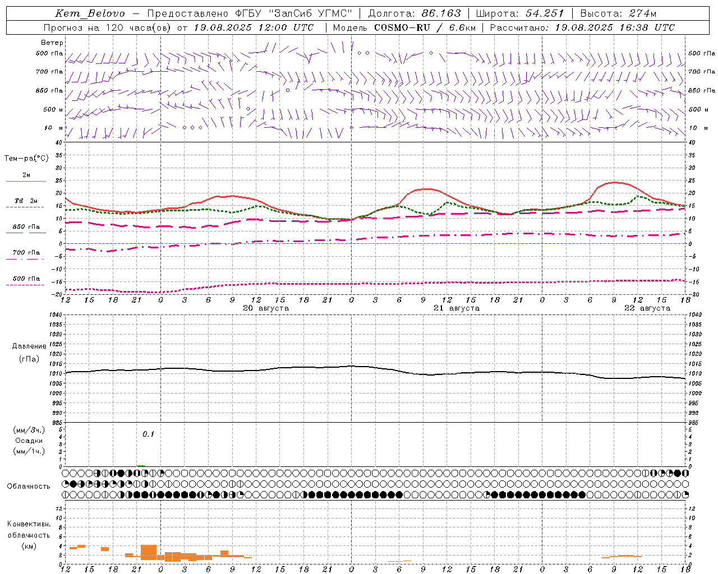Click the (гПа) unit label under Давление

tap(29, 359)
